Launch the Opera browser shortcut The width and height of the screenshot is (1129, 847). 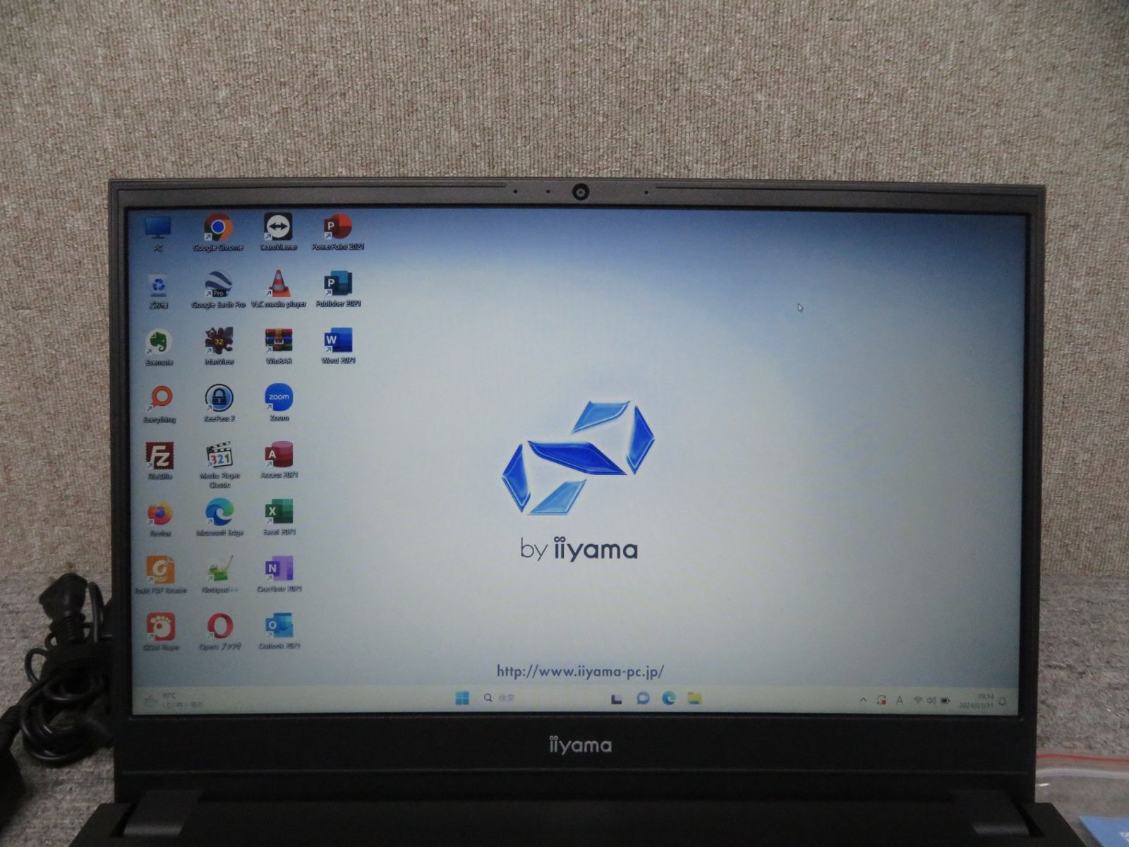click(220, 632)
